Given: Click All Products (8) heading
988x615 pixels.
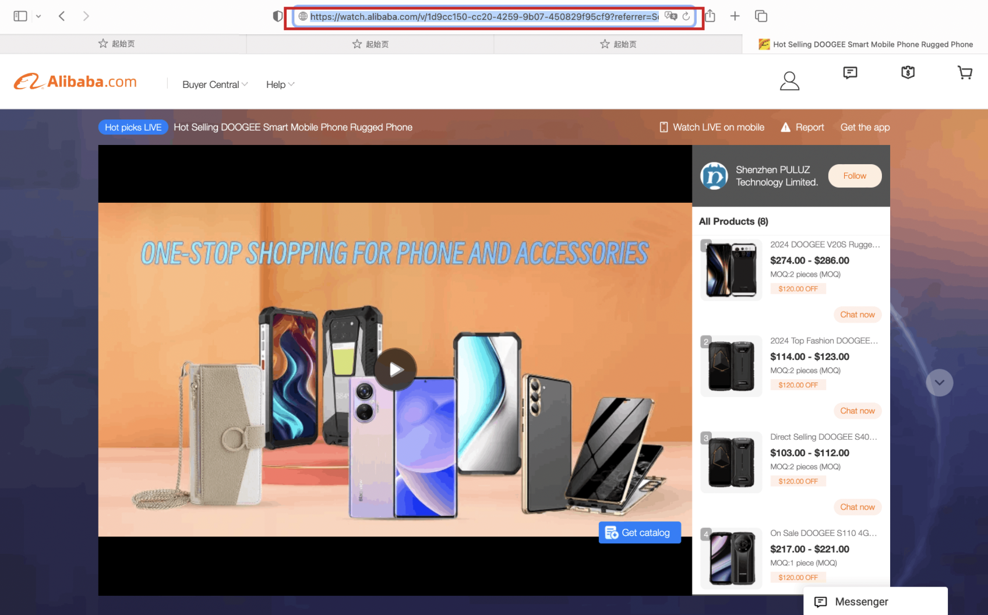Looking at the screenshot, I should pos(733,221).
